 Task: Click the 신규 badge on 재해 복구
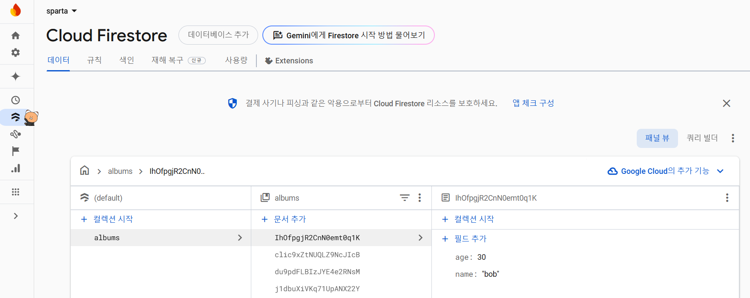coord(197,61)
